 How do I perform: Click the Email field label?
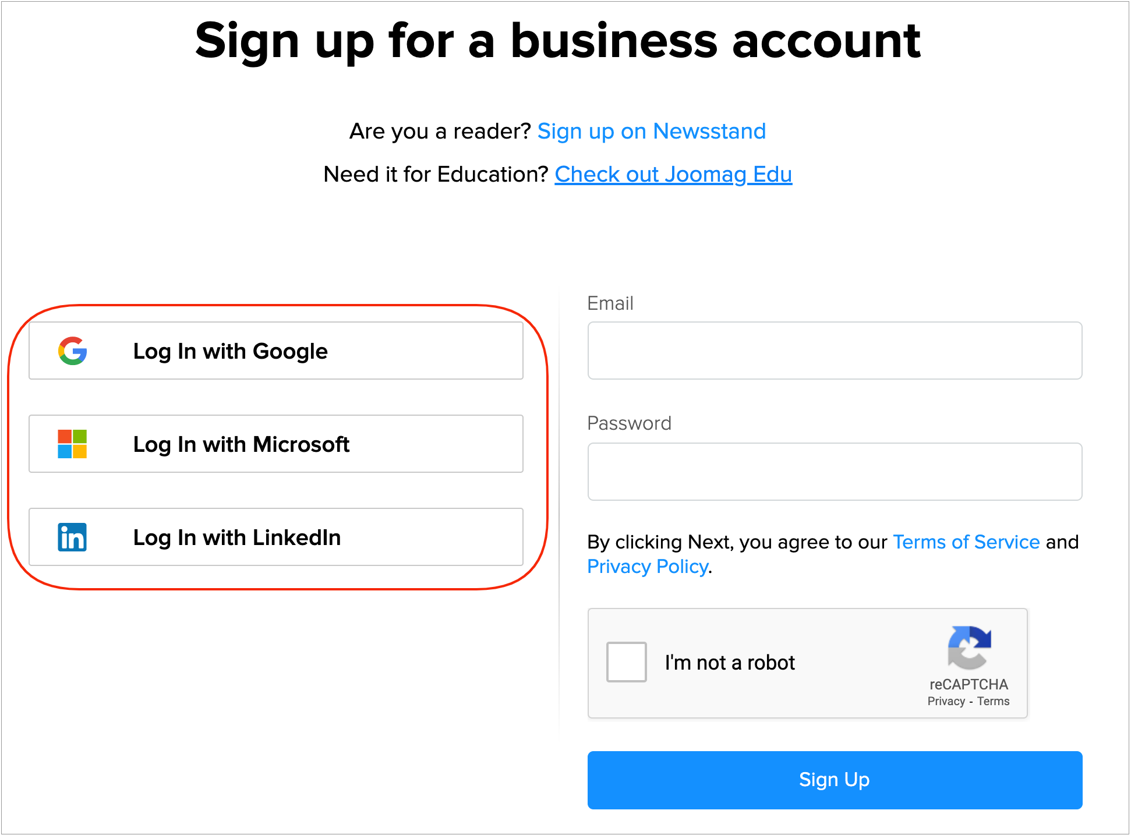coord(610,303)
